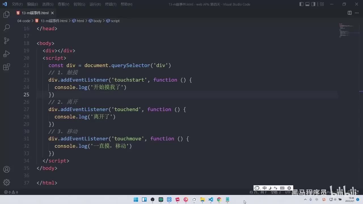Open the 选择(S) menu
Image resolution: width=363 pixels, height=204 pixels.
click(48, 4)
